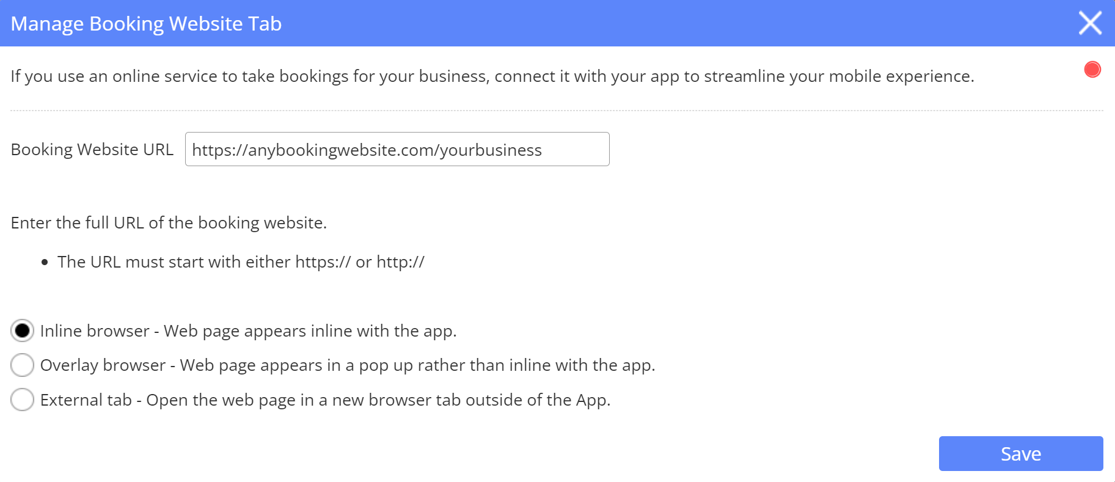Click the Inline browser option description text
The height and width of the screenshot is (482, 1115).
coord(248,331)
